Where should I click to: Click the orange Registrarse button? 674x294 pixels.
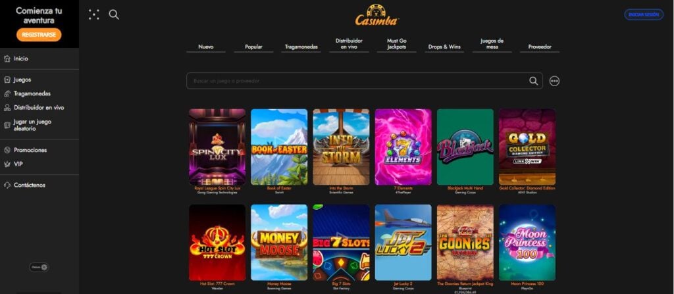(39, 35)
